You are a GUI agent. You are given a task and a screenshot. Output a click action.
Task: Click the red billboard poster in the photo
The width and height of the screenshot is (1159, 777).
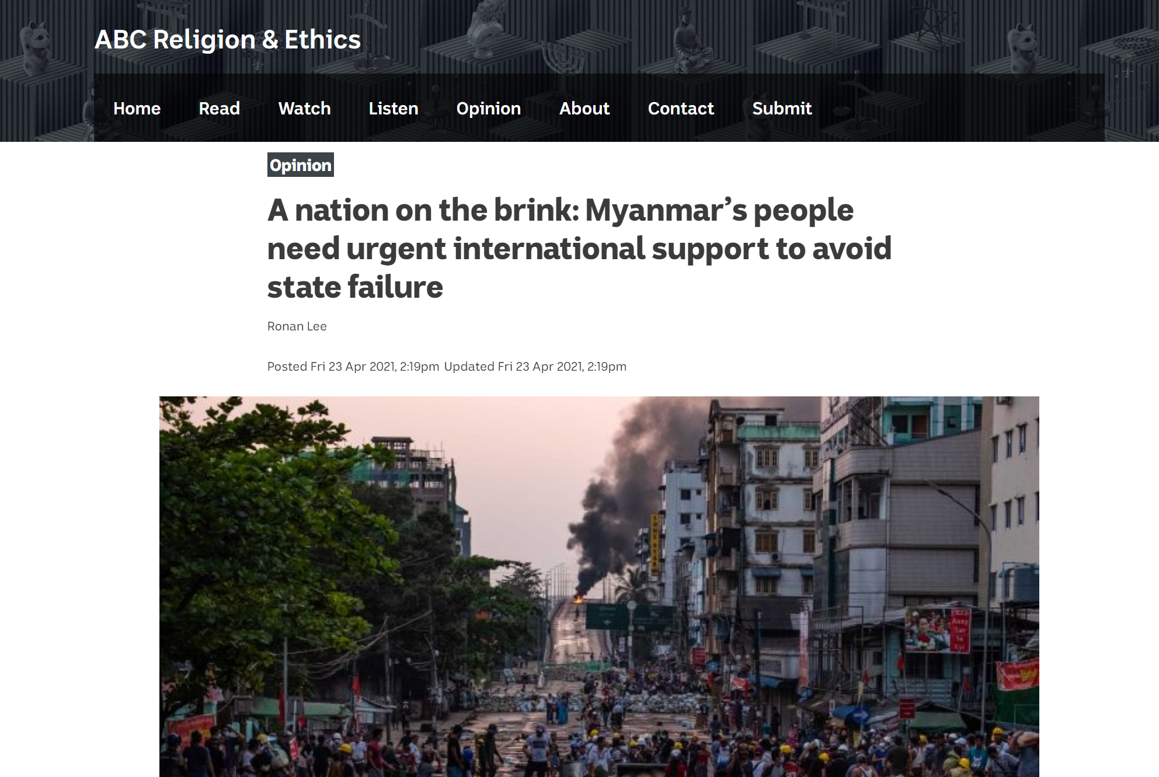point(937,630)
